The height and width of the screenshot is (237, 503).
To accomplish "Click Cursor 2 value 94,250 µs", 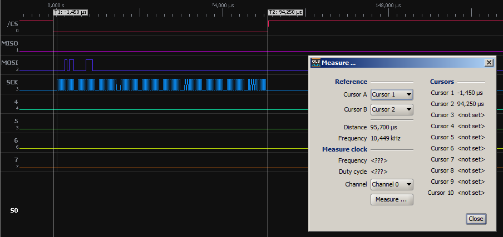I will coord(470,104).
